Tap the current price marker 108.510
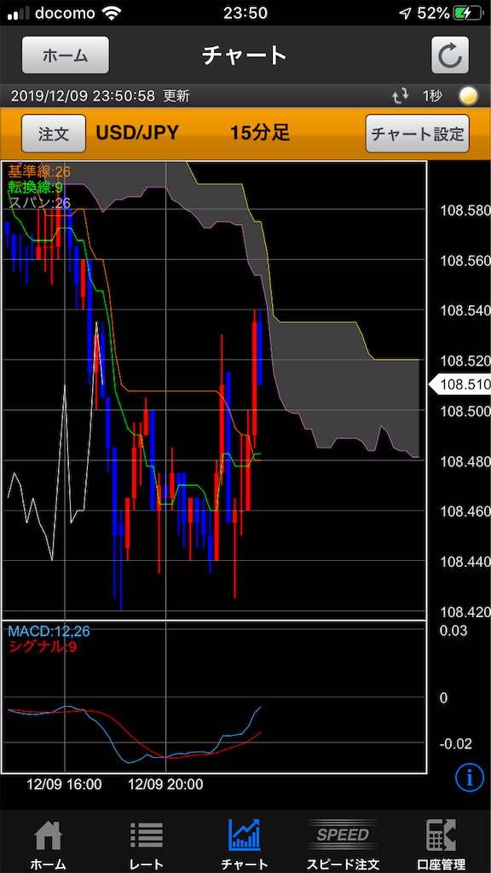The width and height of the screenshot is (491, 873). pyautogui.click(x=459, y=384)
